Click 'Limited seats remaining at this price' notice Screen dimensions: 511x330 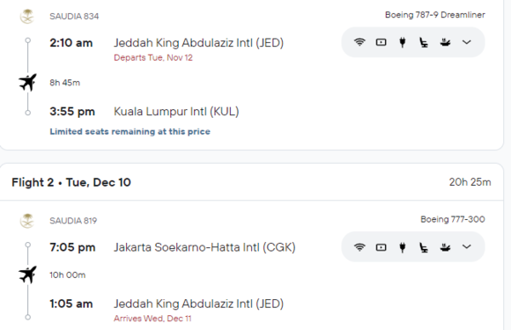[x=130, y=131]
